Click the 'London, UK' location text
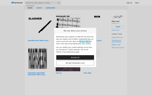The image size is (152, 95). point(115,23)
